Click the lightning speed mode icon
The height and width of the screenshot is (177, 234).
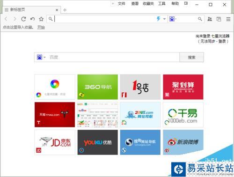(x=159, y=19)
